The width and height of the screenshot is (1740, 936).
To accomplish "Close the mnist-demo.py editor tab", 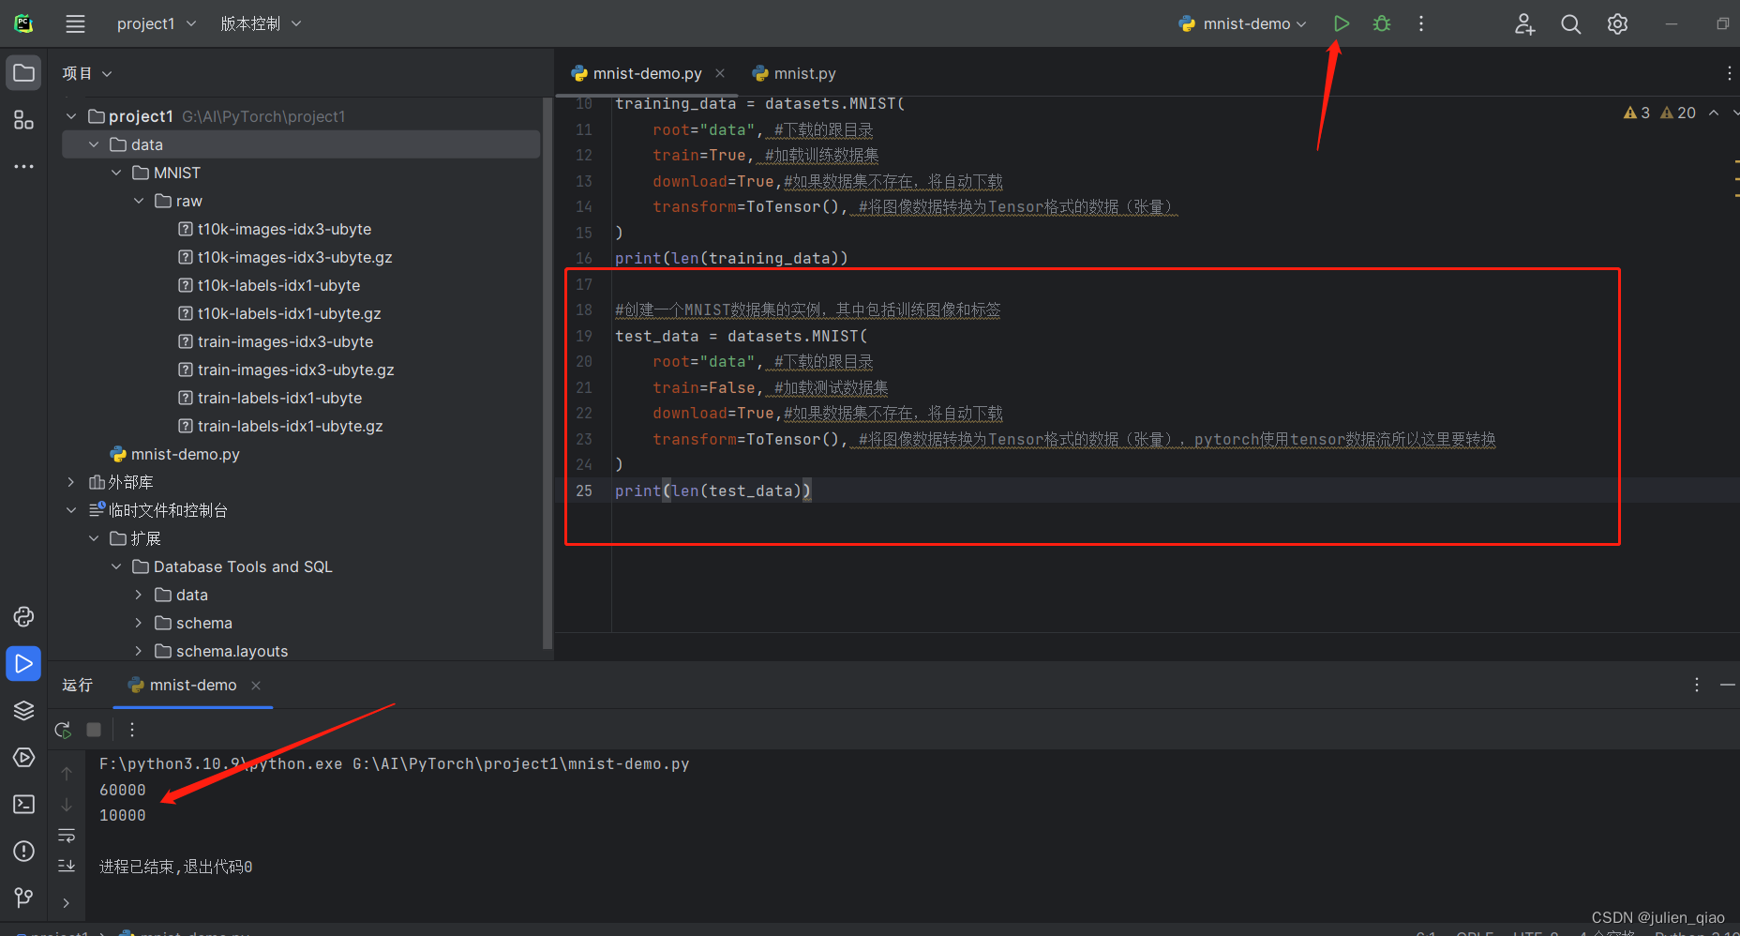I will point(720,73).
